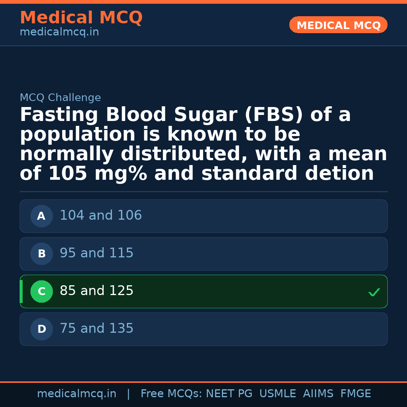The image size is (407, 407).
Task: Click the letter D circle badge
Action: pyautogui.click(x=41, y=329)
